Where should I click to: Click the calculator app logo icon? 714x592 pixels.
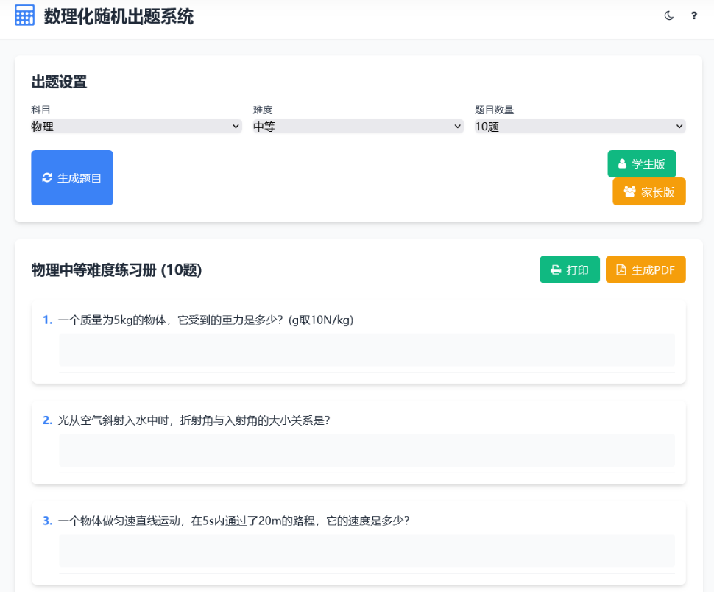click(24, 15)
